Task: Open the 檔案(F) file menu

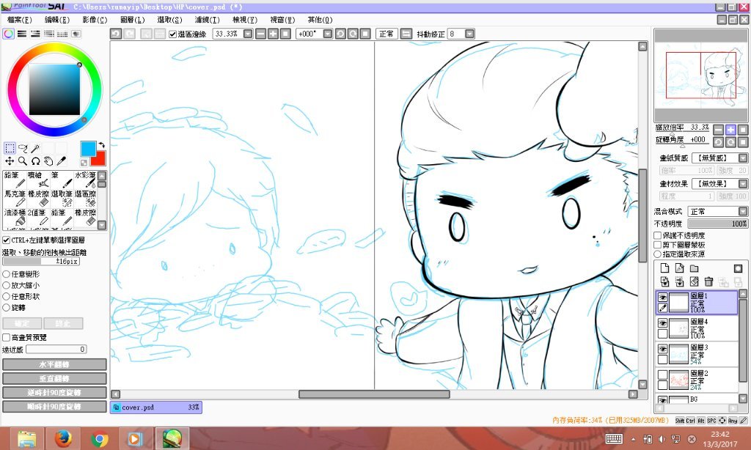Action: [x=20, y=20]
